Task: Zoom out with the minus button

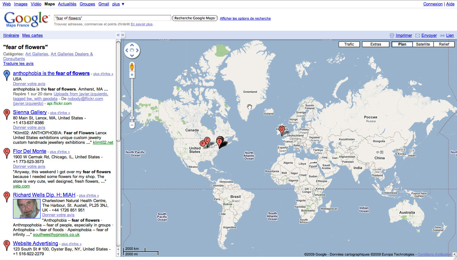Action: tap(132, 125)
